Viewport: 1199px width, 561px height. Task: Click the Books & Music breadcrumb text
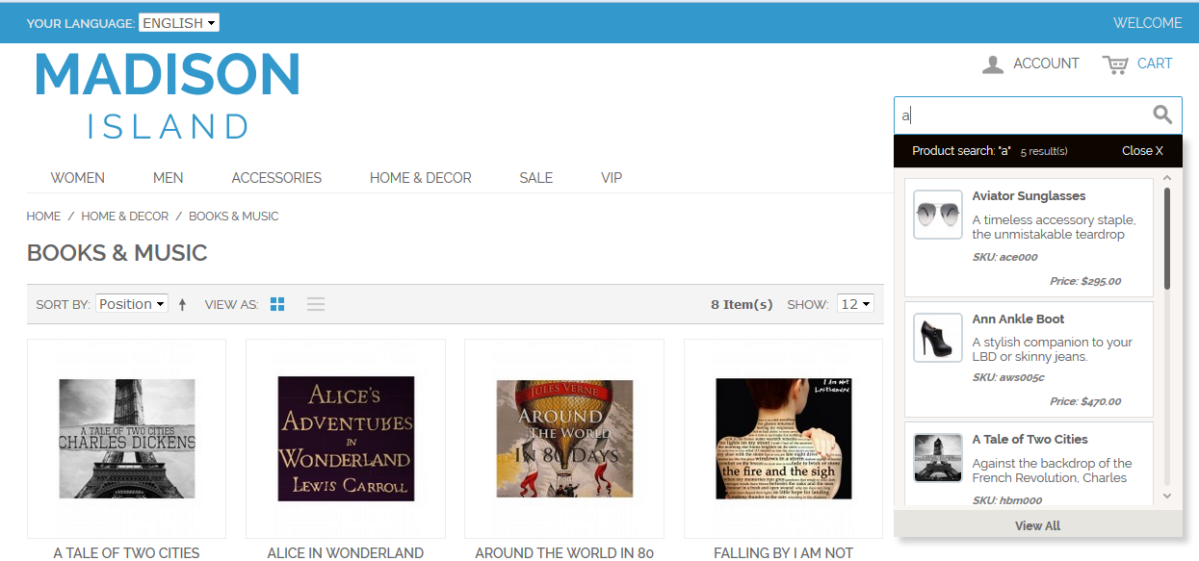coord(234,217)
